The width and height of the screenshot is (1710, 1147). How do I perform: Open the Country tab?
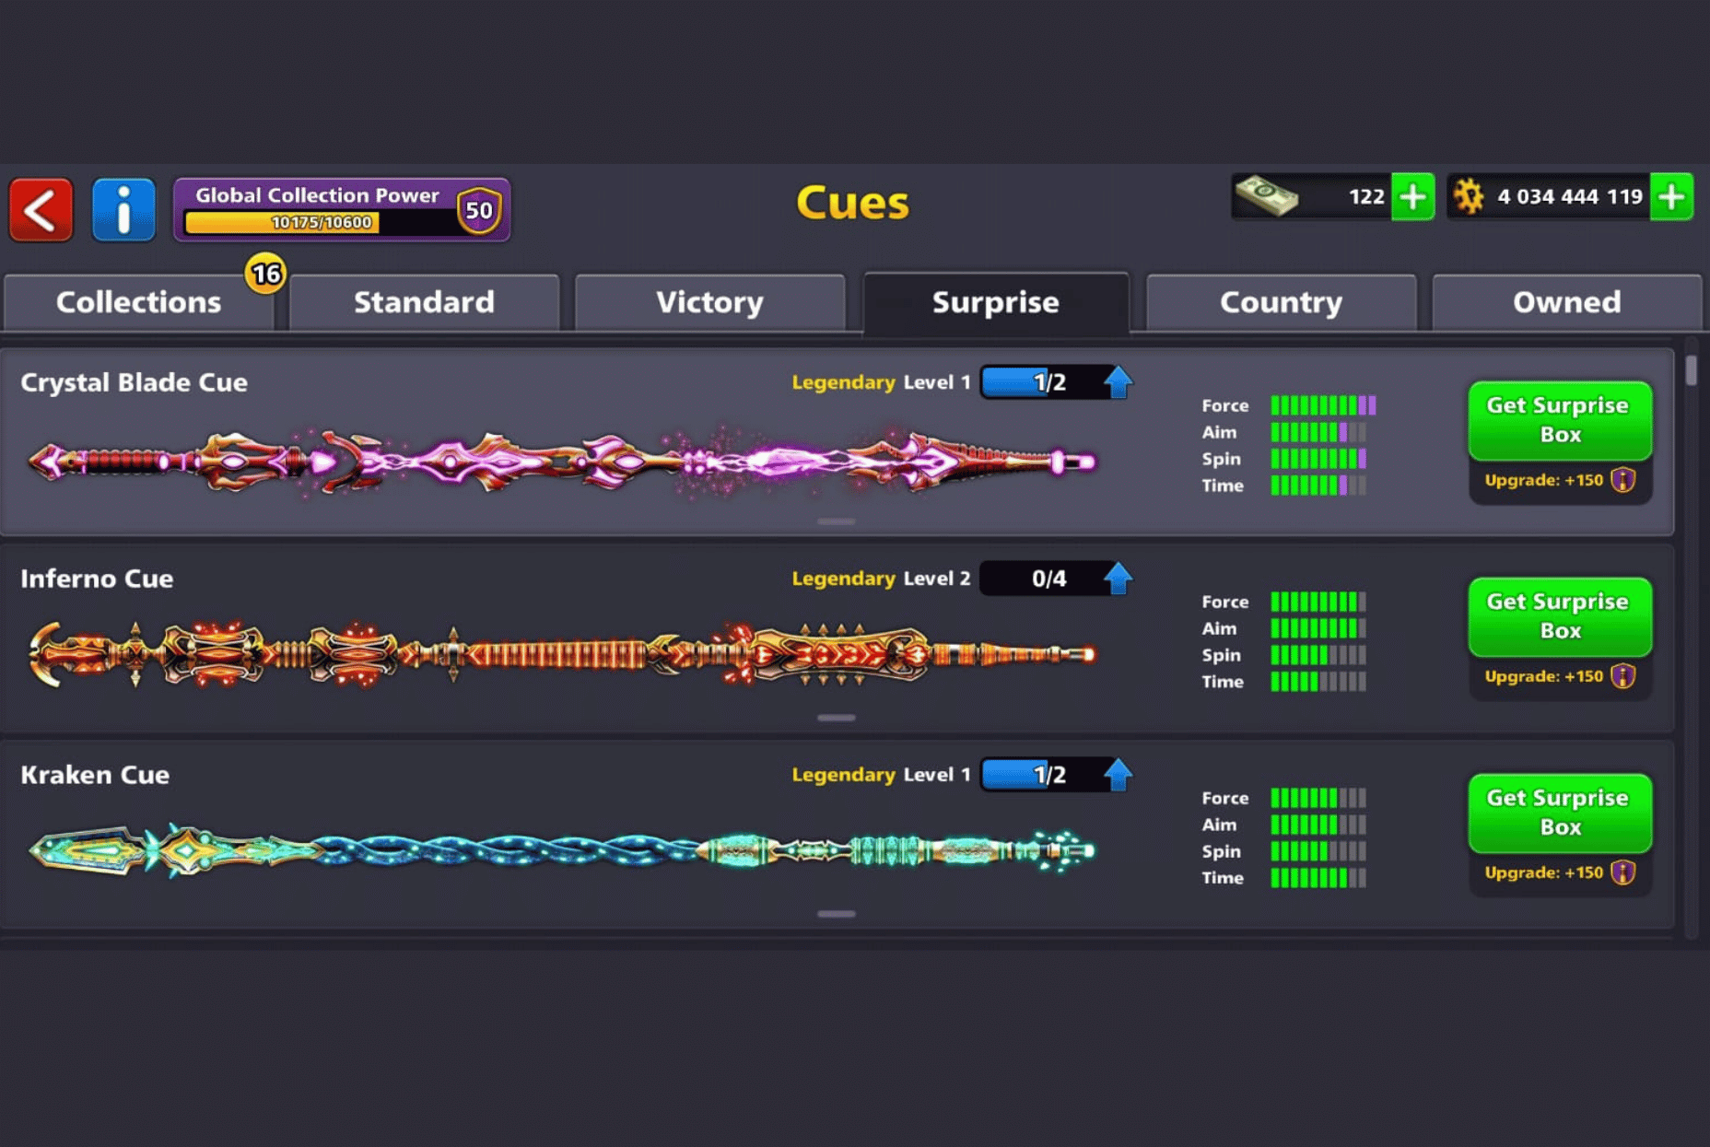[1282, 302]
